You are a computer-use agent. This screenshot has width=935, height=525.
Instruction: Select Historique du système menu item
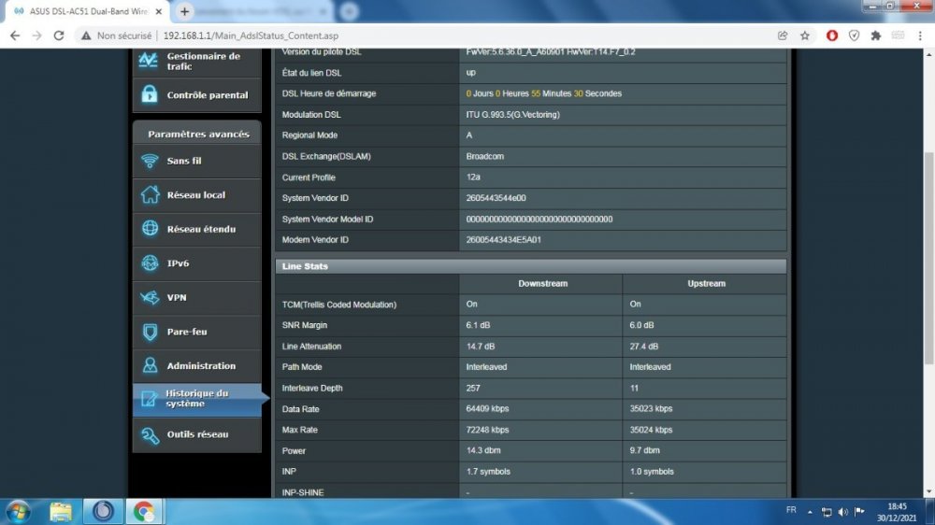[x=197, y=399]
